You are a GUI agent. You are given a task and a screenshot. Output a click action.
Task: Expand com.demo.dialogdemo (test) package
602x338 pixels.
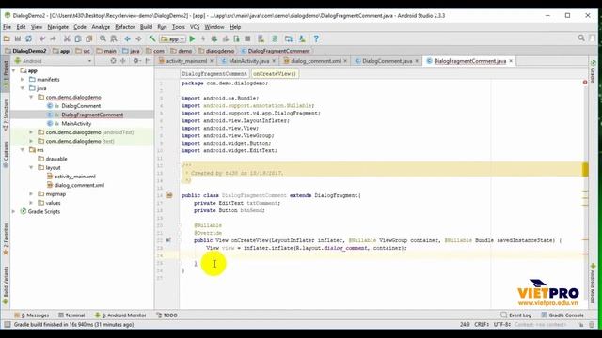click(x=31, y=141)
